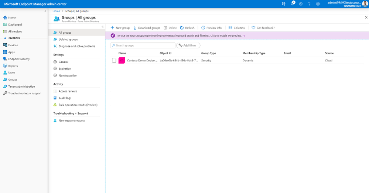Open Access reviews
This screenshot has width=369, height=193.
[x=68, y=91]
